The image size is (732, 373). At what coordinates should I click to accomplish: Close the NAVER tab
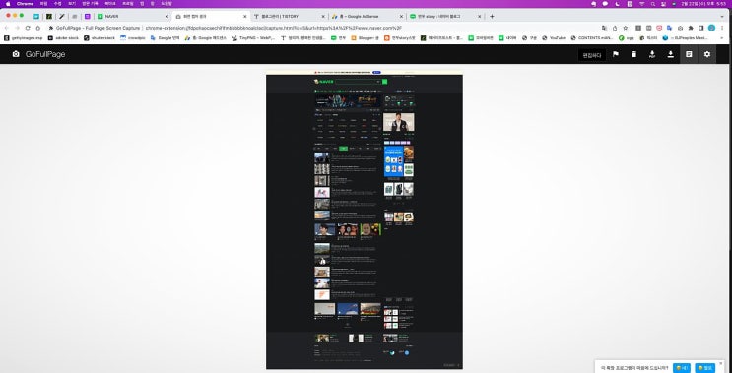(166, 17)
